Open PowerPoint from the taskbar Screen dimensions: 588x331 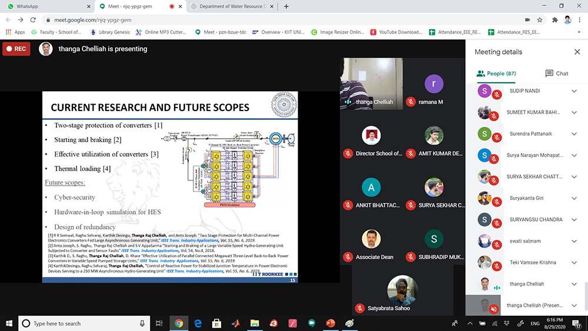tap(330, 323)
